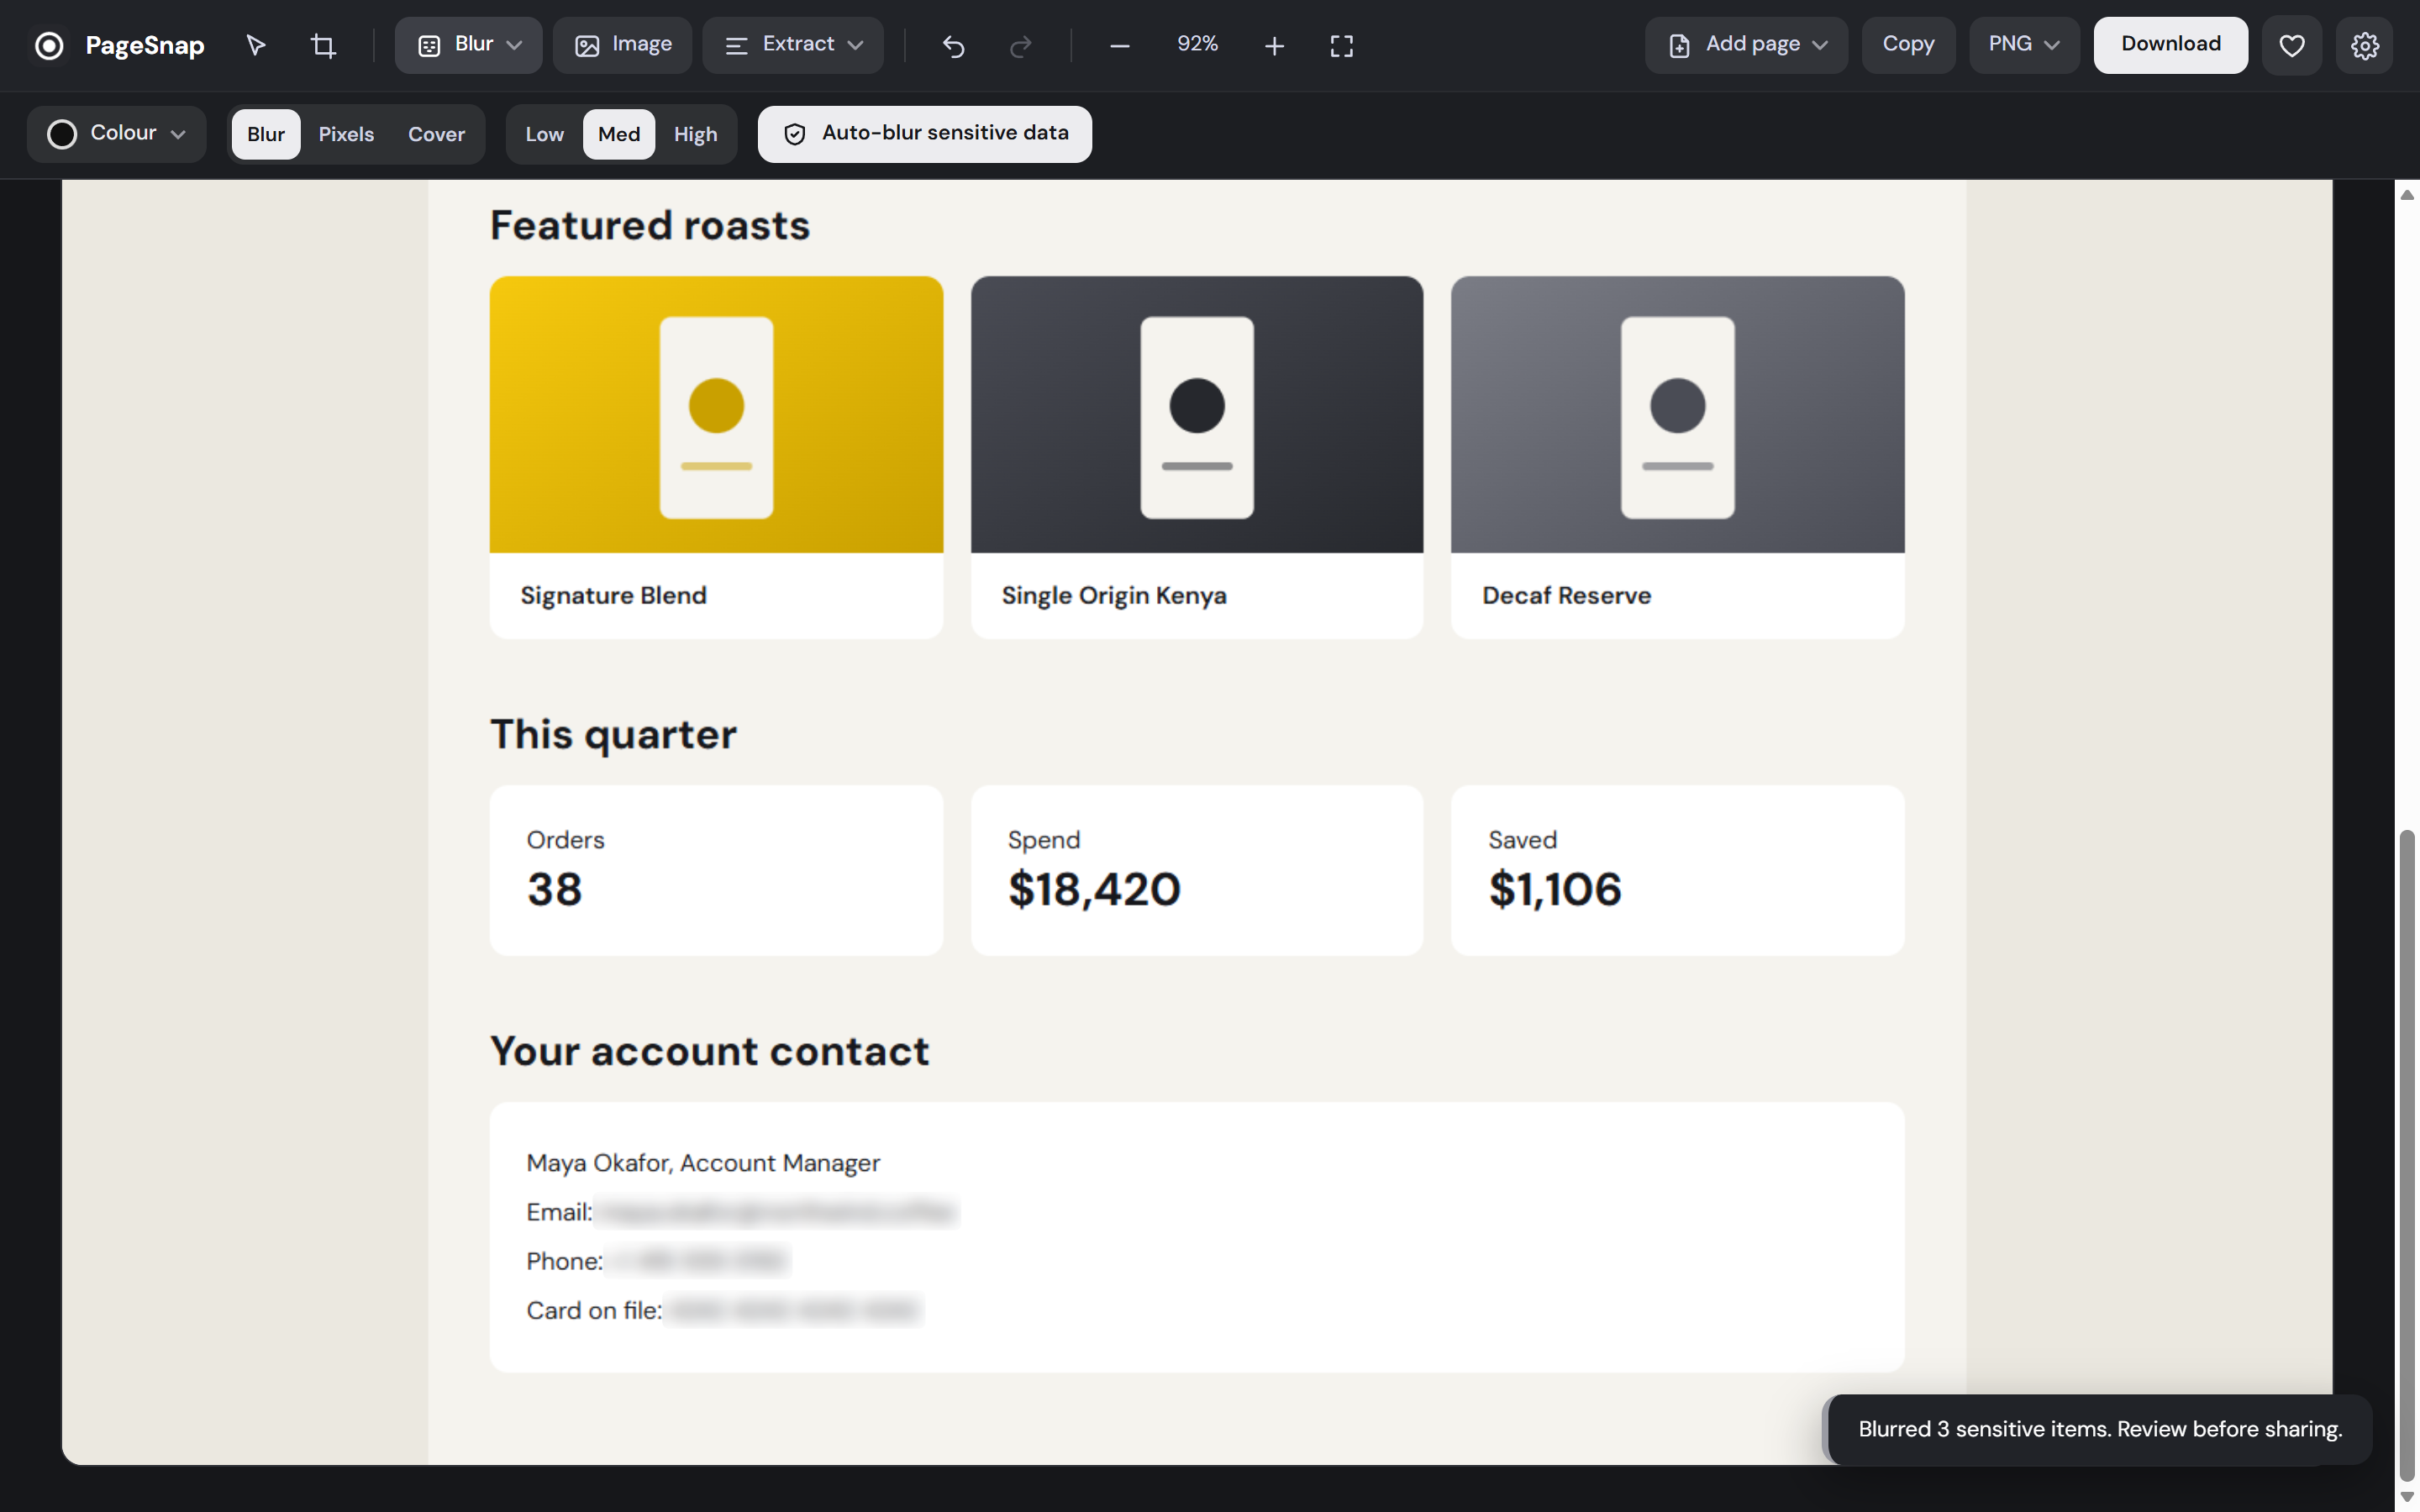Click the Single Origin Kenya card image
The height and width of the screenshot is (1512, 2420).
pos(1197,415)
